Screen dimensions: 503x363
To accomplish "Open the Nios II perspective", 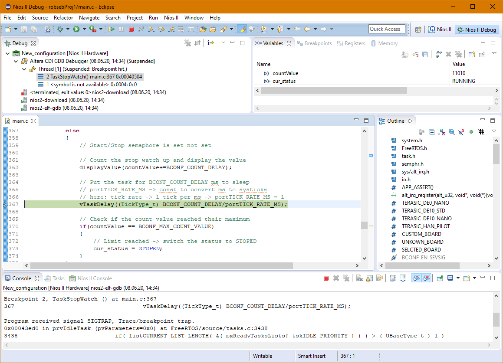I will (x=440, y=29).
